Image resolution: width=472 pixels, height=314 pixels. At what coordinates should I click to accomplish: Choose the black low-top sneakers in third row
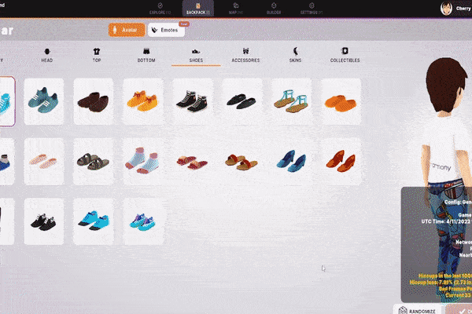pos(44,221)
